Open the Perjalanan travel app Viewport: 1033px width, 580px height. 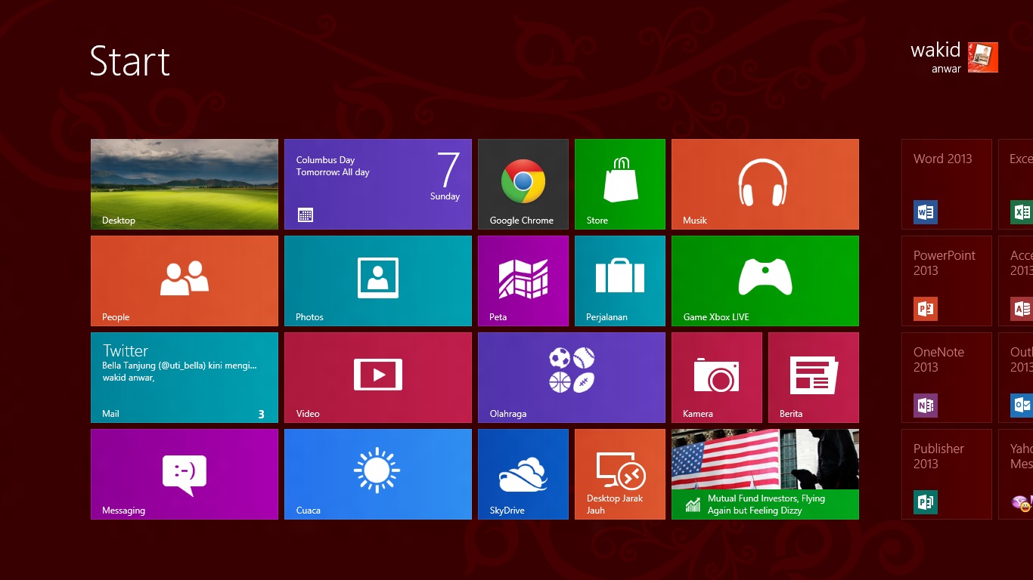[619, 280]
